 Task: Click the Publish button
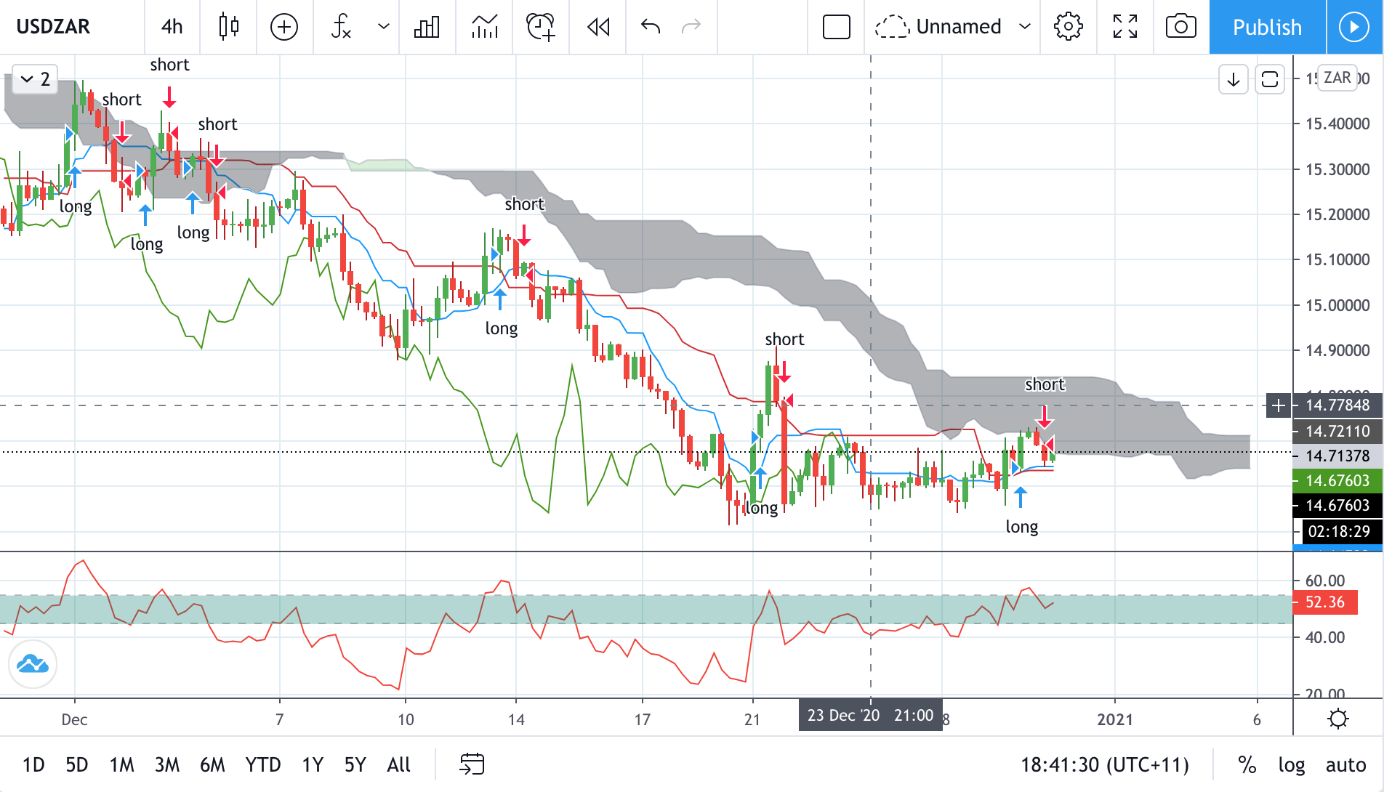tap(1268, 27)
